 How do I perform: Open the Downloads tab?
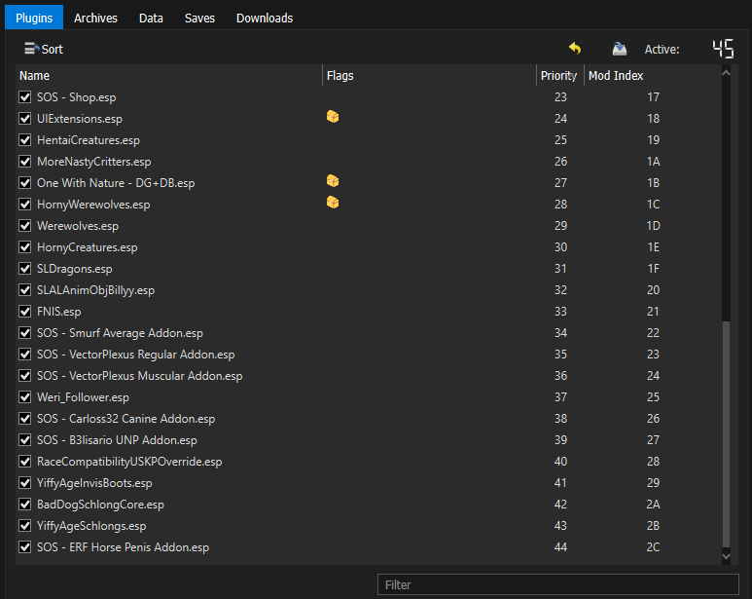pyautogui.click(x=265, y=18)
